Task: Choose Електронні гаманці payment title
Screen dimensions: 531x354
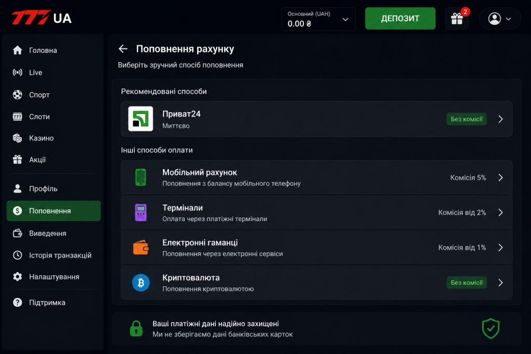Action: 200,243
